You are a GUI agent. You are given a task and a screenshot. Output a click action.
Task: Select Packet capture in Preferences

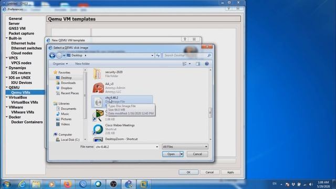point(22,34)
